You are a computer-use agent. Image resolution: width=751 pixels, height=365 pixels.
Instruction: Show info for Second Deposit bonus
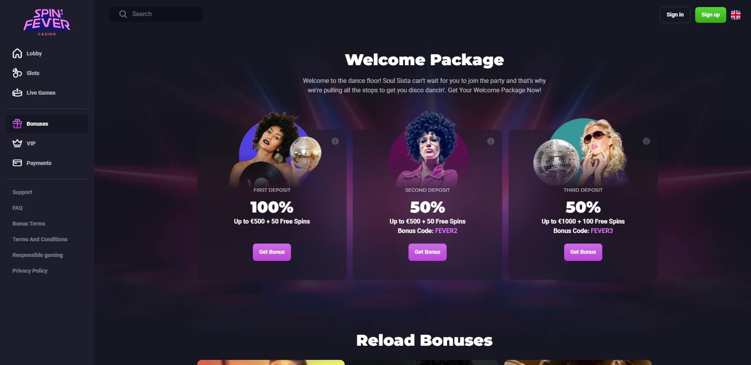491,141
